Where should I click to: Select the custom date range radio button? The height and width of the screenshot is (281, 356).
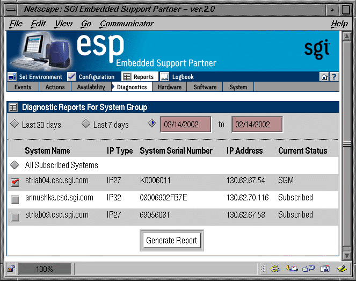point(152,123)
